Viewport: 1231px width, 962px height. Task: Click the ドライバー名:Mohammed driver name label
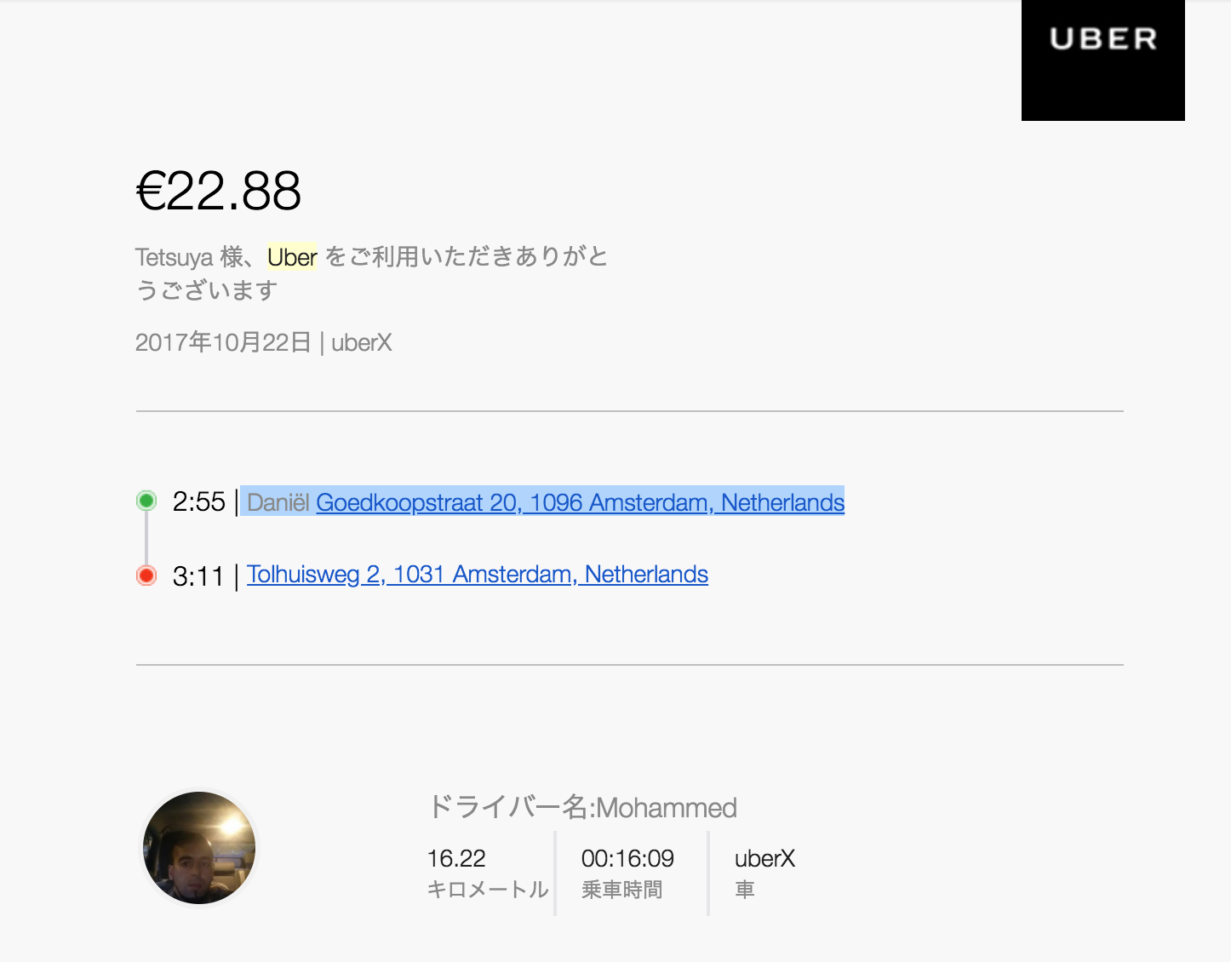[x=582, y=807]
